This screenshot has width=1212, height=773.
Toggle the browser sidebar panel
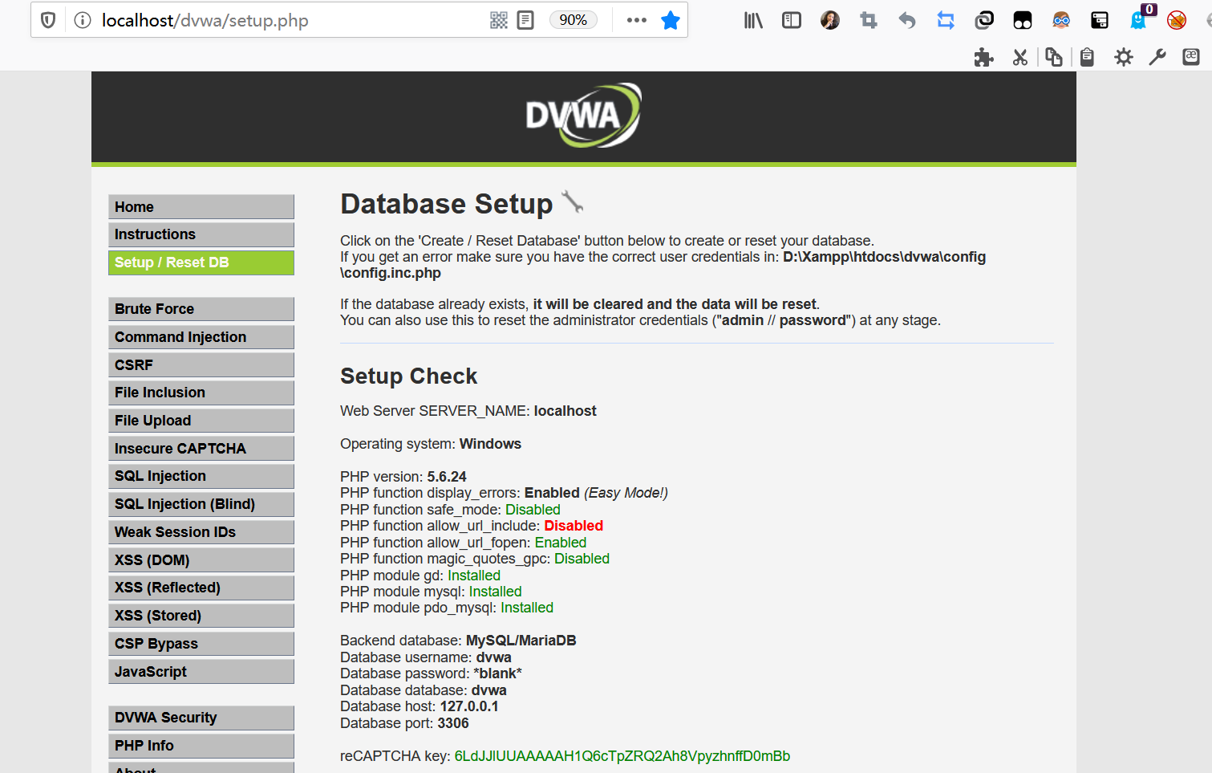click(791, 20)
